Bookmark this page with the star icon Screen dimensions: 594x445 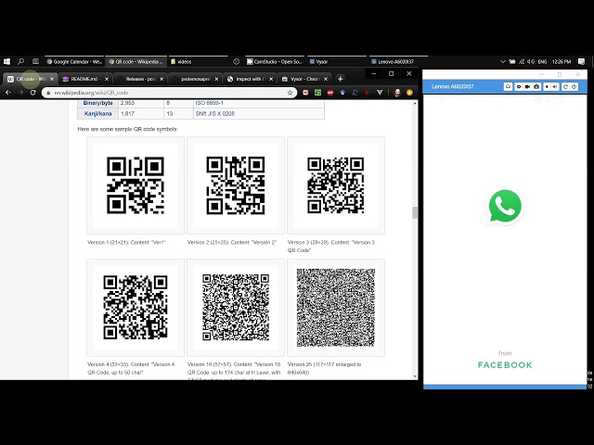pos(291,93)
